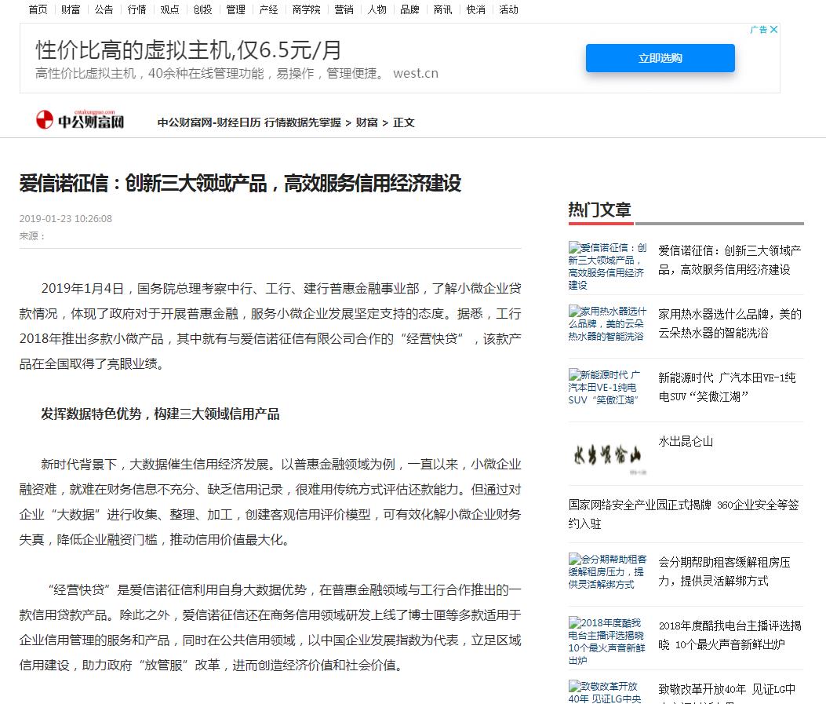
Task: Open the 致敬改革开放40年 thumbnail
Action: 605,692
